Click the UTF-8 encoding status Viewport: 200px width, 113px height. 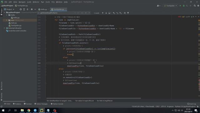click(x=163, y=107)
